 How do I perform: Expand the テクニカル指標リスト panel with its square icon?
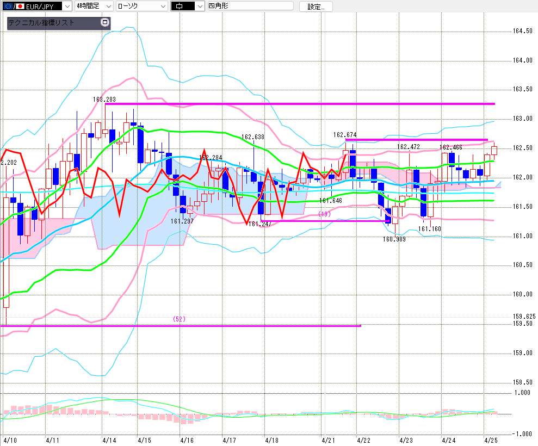[x=105, y=22]
